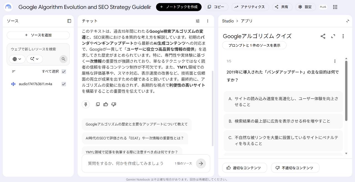Open the research mode sparkle dropdown
The image size is (355, 182).
tap(35, 59)
